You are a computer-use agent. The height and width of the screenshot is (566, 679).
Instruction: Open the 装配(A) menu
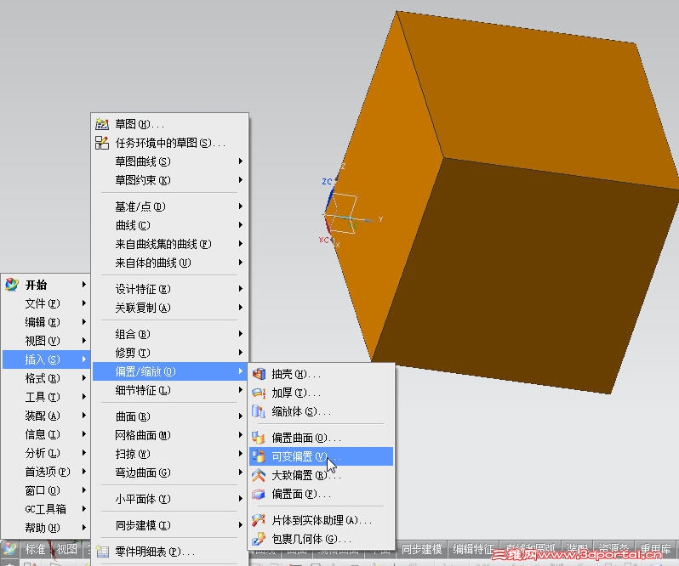pos(46,416)
